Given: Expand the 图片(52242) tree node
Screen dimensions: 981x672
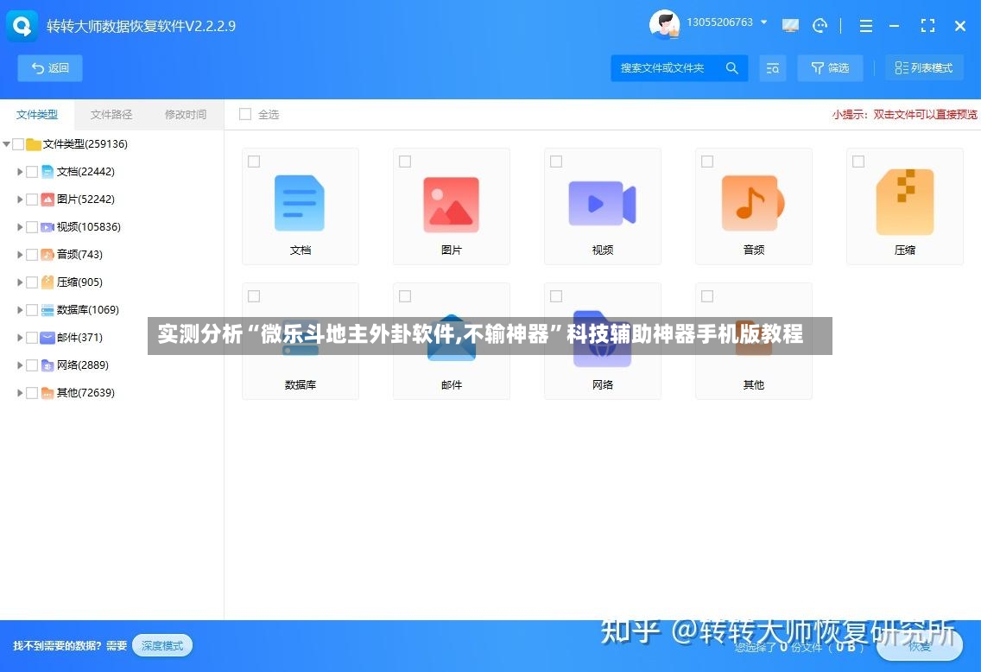Looking at the screenshot, I should 20,199.
